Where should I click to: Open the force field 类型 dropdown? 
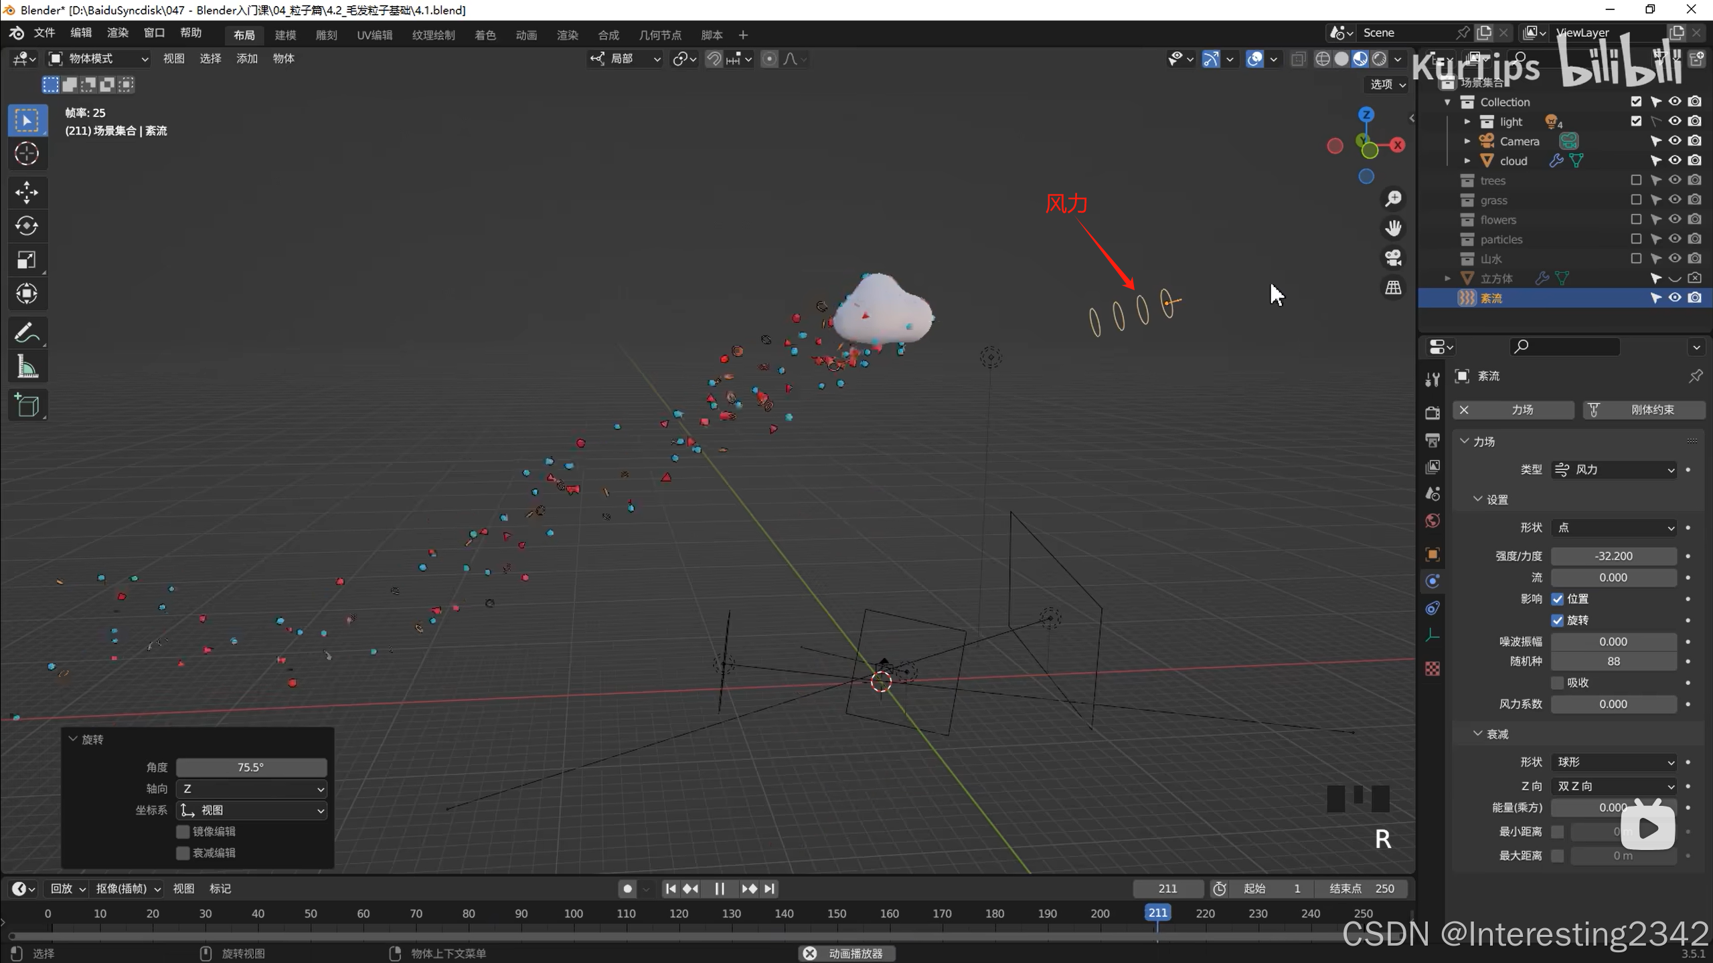(x=1613, y=470)
